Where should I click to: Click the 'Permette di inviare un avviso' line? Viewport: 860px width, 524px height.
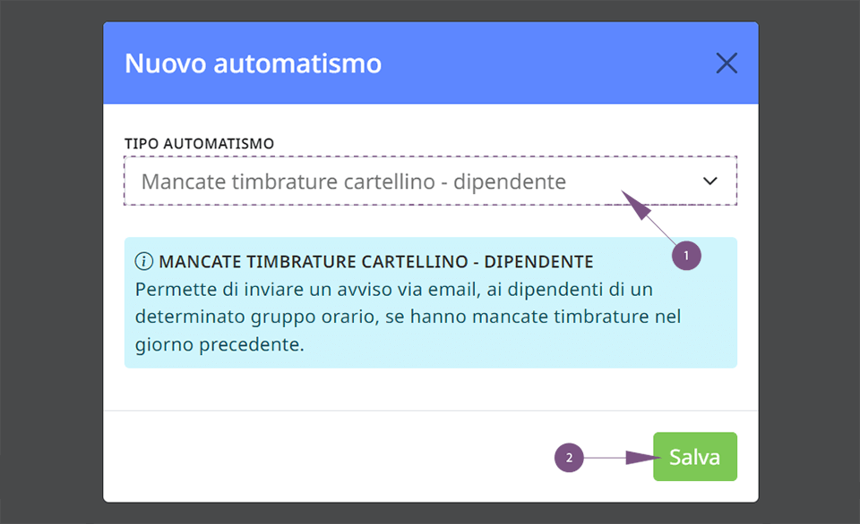(x=394, y=289)
